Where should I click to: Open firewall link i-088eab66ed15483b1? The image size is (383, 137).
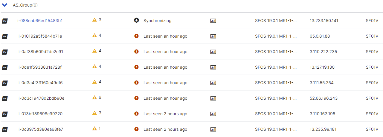point(40,21)
